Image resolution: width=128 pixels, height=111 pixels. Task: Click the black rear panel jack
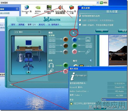click(x=66, y=46)
